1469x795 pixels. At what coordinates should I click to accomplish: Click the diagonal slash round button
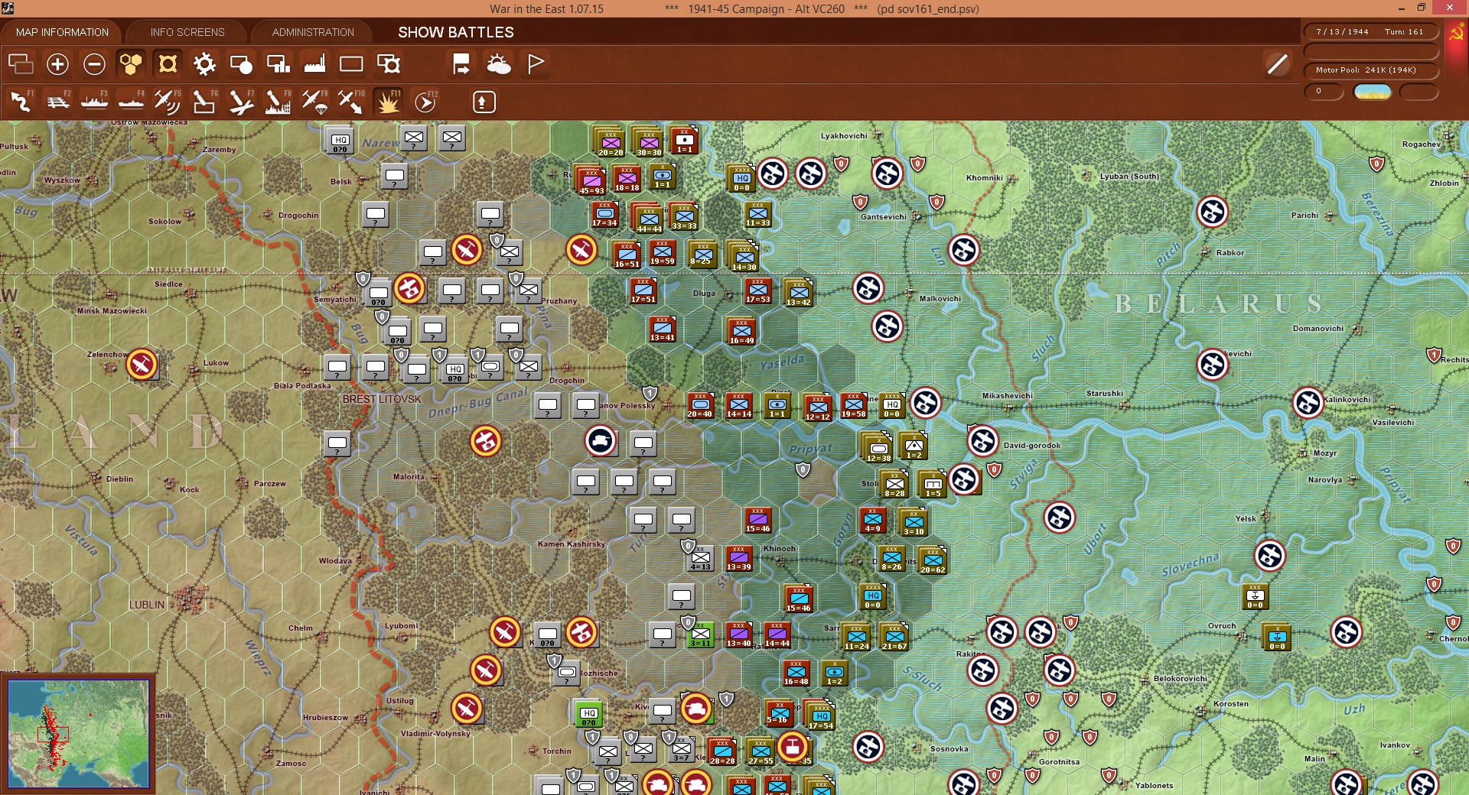[1277, 64]
